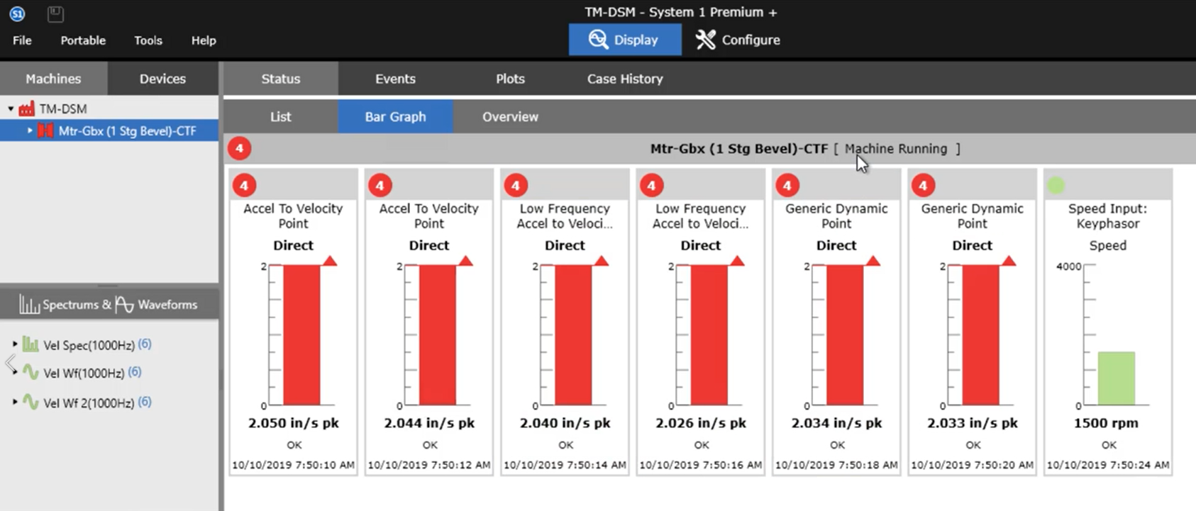1196x511 pixels.
Task: Open the Help menu
Action: [204, 40]
